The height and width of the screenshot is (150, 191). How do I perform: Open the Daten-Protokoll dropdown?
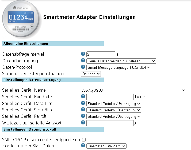point(119,67)
